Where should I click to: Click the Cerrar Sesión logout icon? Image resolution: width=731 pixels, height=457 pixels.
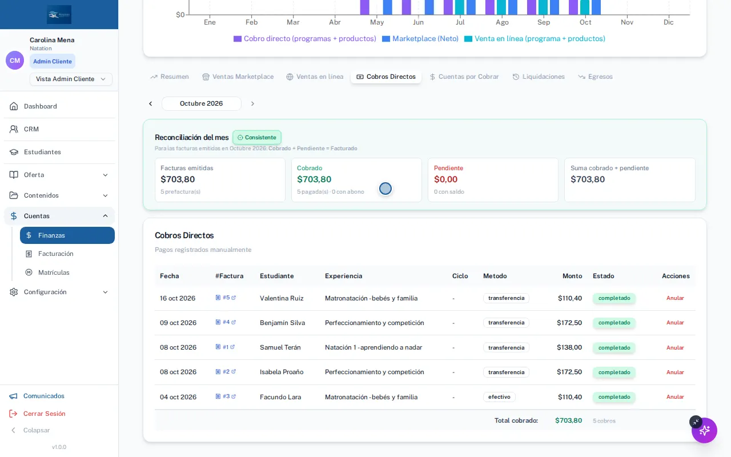[13, 414]
